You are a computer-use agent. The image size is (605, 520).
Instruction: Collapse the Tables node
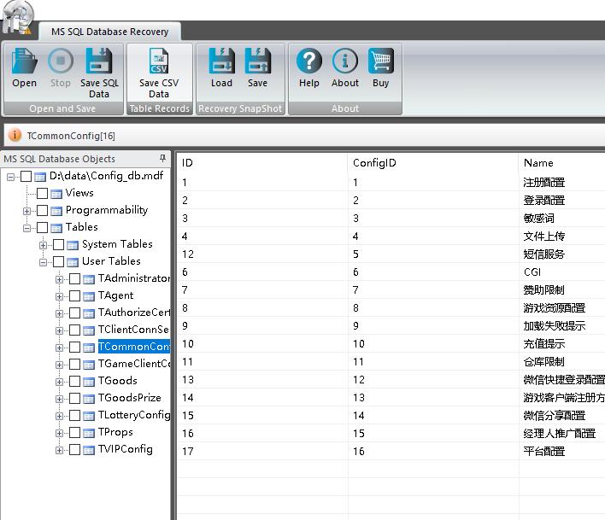26,228
